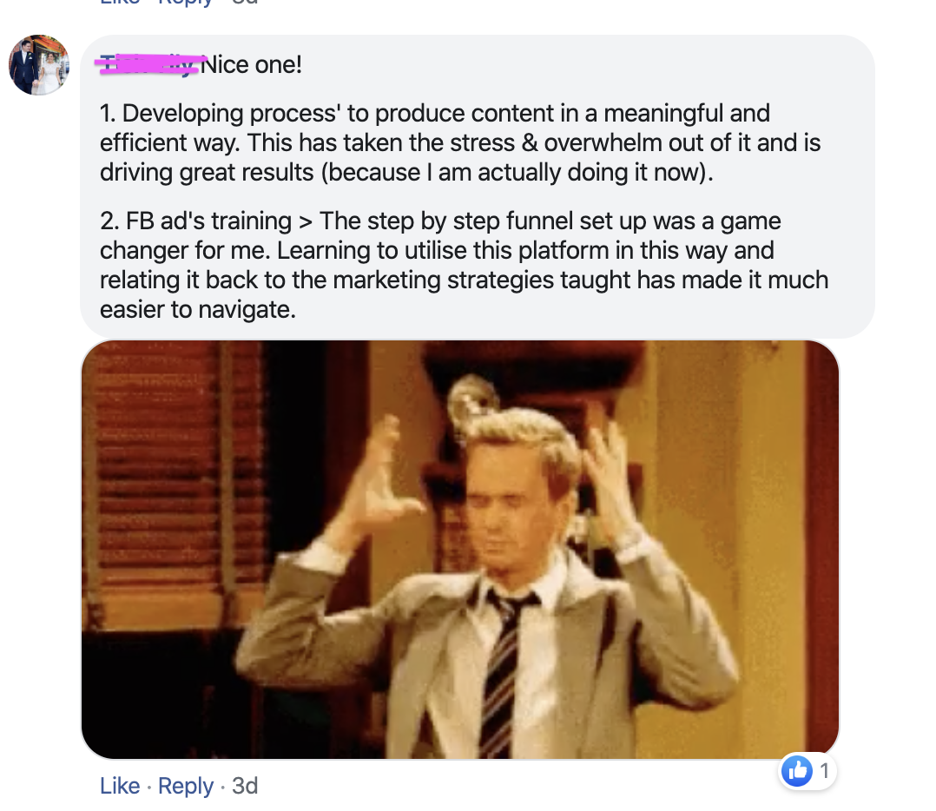The height and width of the screenshot is (811, 936).
Task: Like the comment with the GIF
Action: (120, 786)
